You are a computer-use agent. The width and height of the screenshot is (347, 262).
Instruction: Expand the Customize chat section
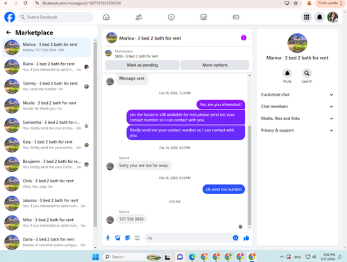pos(297,94)
